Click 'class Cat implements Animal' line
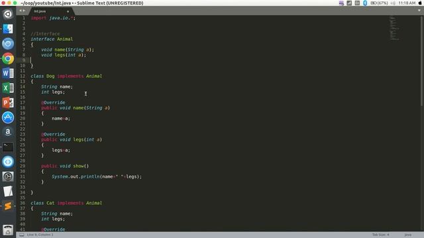This screenshot has height=238, width=424. (x=66, y=203)
